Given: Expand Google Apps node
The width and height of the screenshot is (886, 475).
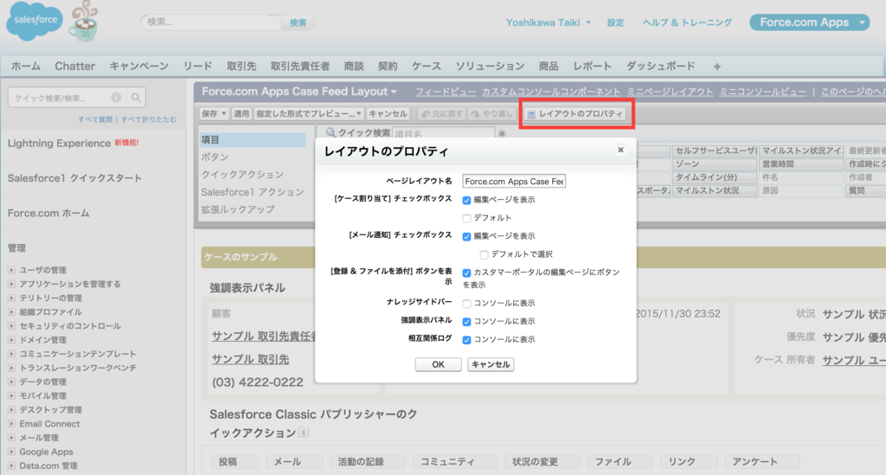Looking at the screenshot, I should 11,452.
